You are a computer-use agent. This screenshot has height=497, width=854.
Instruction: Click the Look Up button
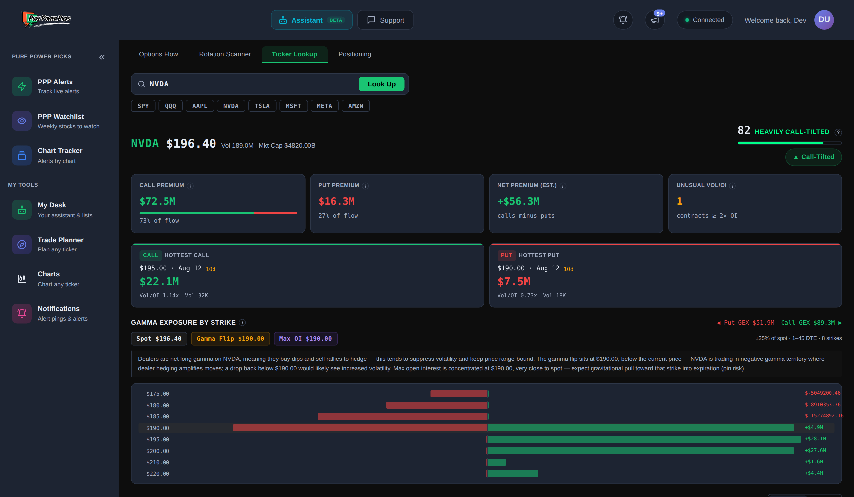382,84
